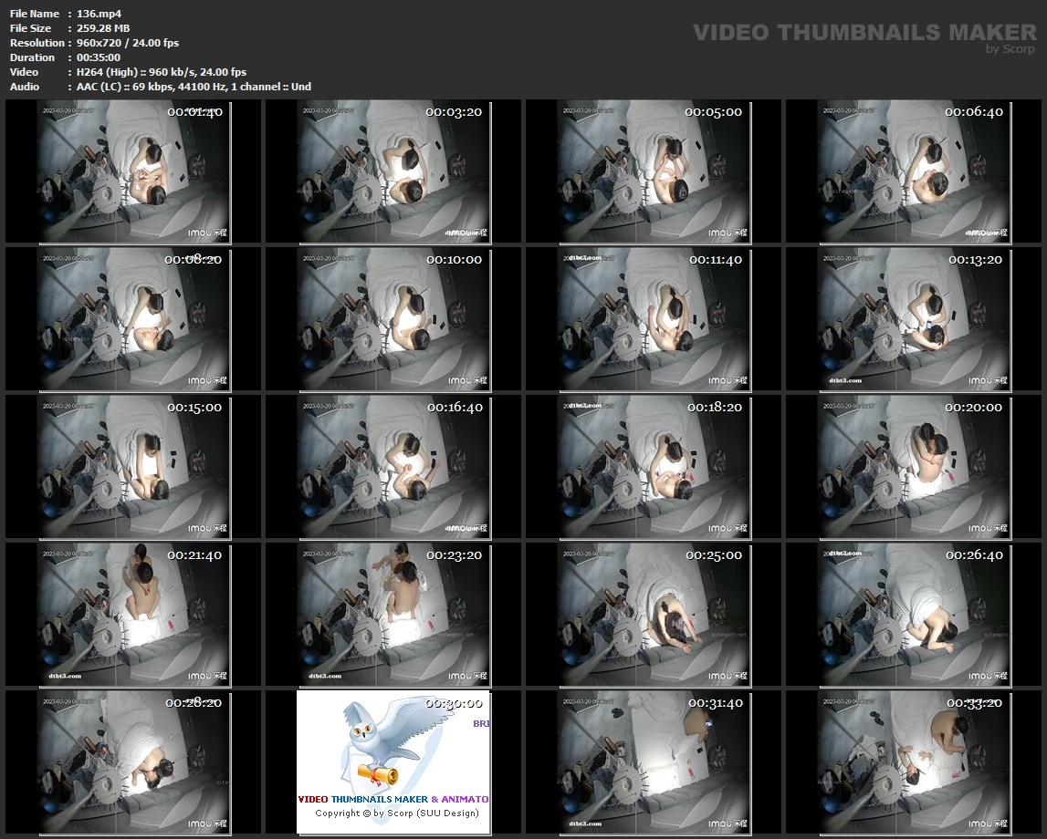
Task: Click the Copyright by Scorp (SUU Design) text
Action: 396,813
